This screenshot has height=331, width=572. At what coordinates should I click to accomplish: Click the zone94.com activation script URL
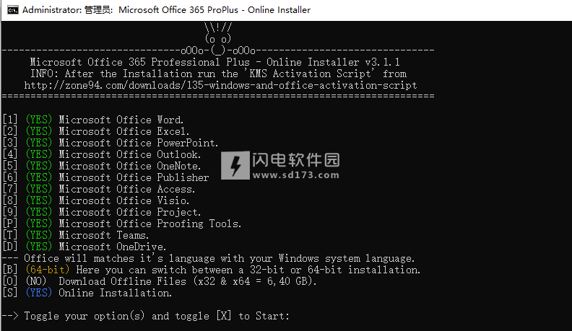(x=220, y=85)
